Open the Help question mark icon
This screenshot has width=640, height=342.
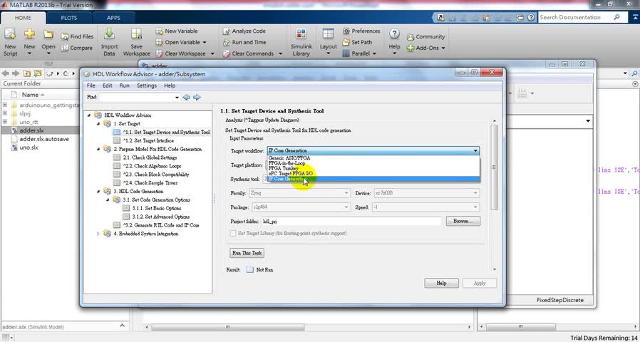point(394,33)
